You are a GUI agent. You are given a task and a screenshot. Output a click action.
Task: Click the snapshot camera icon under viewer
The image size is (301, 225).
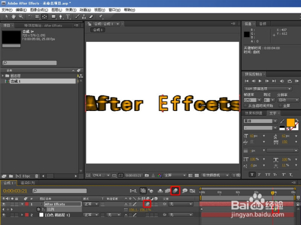[x=147, y=175]
